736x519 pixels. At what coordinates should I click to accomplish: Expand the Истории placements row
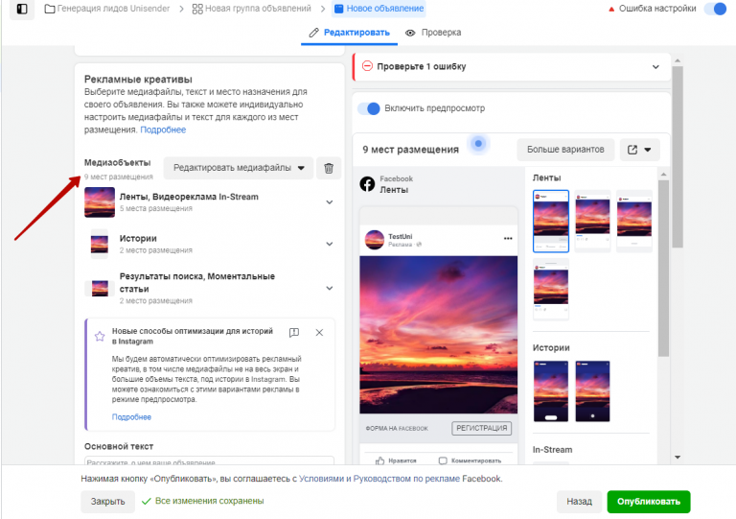329,244
